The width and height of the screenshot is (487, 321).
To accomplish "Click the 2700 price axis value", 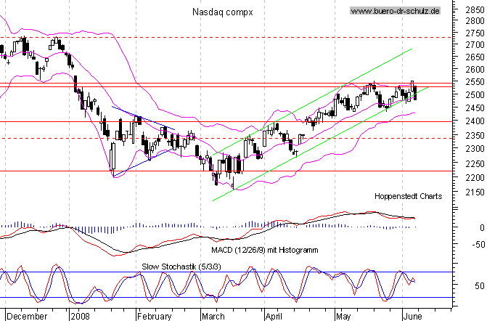I will click(x=475, y=45).
